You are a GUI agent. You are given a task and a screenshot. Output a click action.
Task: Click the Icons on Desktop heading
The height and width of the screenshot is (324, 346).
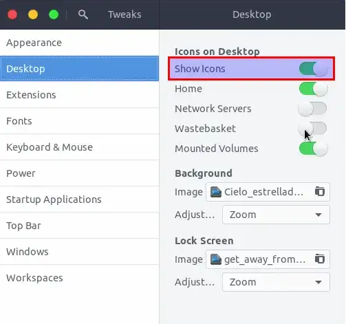tap(217, 52)
